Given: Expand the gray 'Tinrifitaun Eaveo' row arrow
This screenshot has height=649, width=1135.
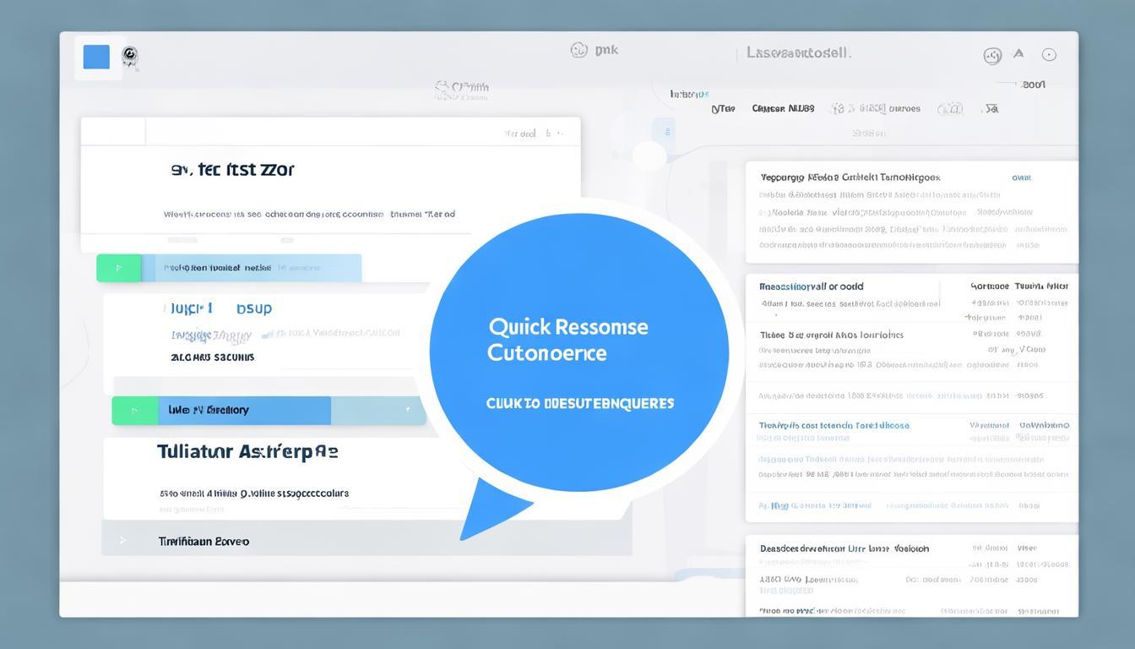Looking at the screenshot, I should tap(122, 541).
